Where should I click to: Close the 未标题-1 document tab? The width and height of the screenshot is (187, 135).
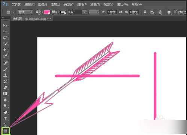(x=50, y=19)
